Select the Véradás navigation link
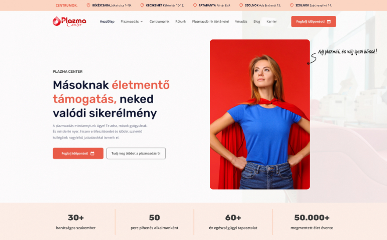This screenshot has width=387, height=240. pyautogui.click(x=241, y=22)
